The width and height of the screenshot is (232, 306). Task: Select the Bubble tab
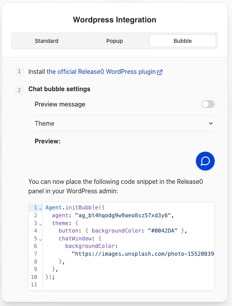[x=183, y=41]
